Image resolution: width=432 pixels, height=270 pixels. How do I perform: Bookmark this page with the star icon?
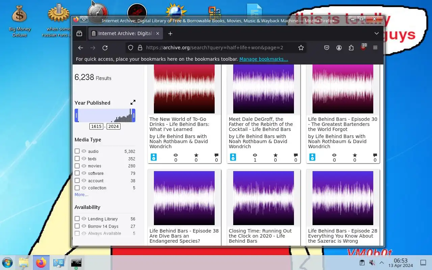point(301,48)
